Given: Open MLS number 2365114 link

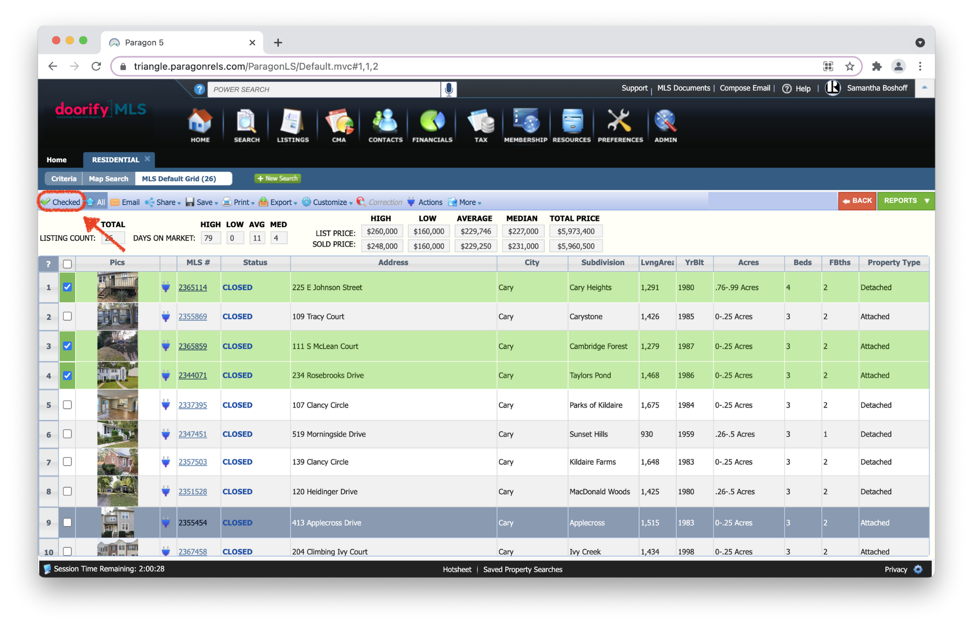Looking at the screenshot, I should click(192, 287).
